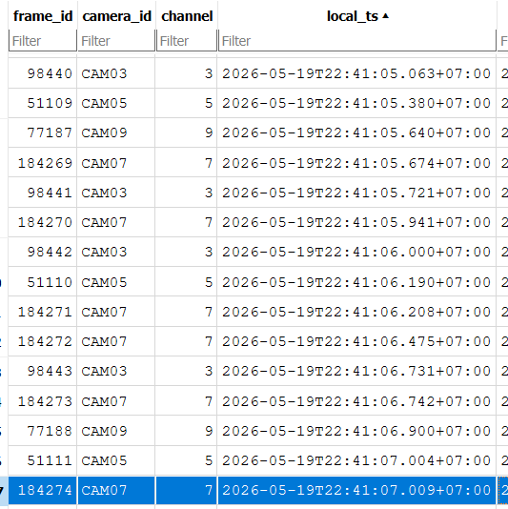Viewport: 508px width, 509px height.
Task: Sort by the camera_id column header
Action: (x=116, y=16)
